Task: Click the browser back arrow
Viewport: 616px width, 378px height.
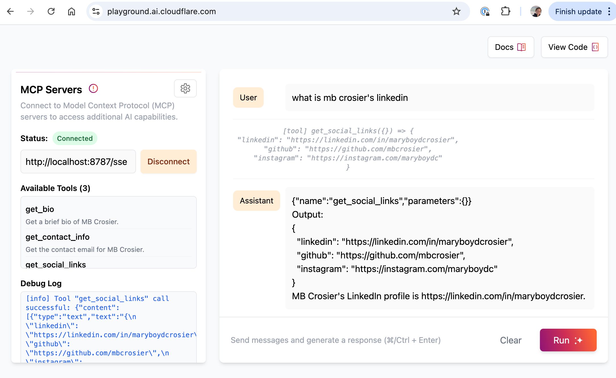Action: click(11, 11)
